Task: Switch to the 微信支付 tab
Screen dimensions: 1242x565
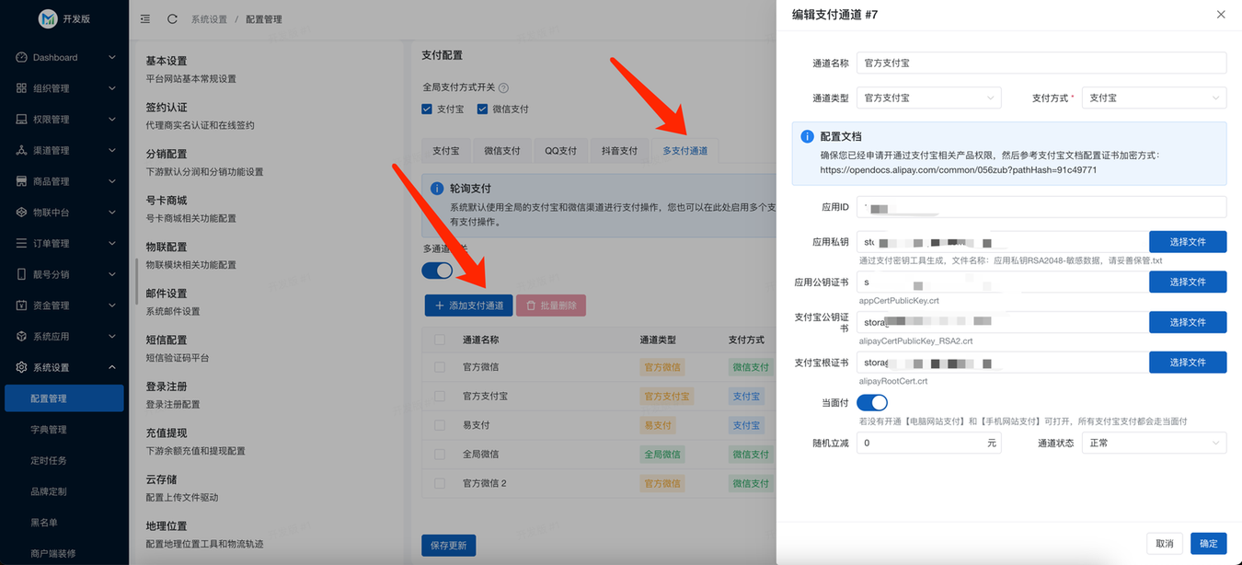Action: coord(502,151)
